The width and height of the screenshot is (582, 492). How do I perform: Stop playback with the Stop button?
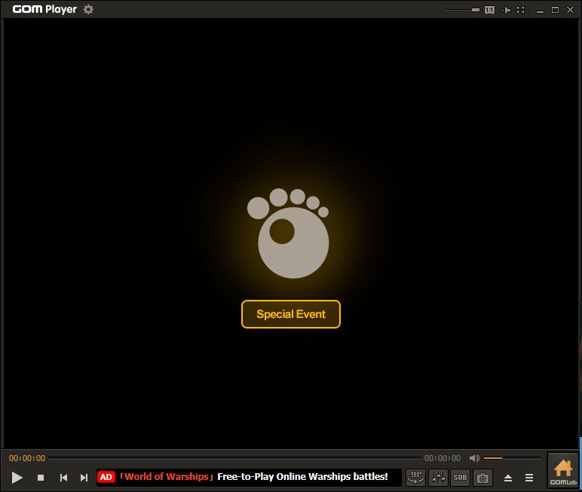pos(41,478)
